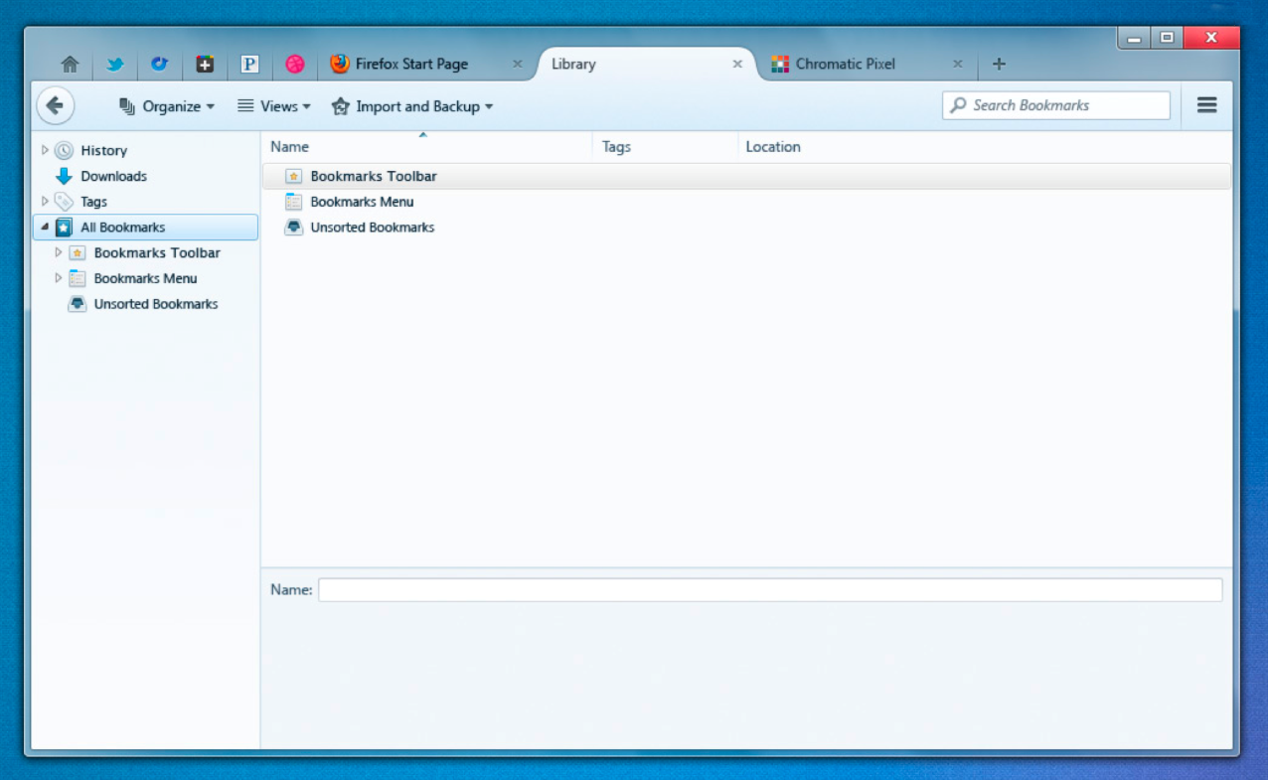Select All Bookmarks in the sidebar

(x=145, y=228)
